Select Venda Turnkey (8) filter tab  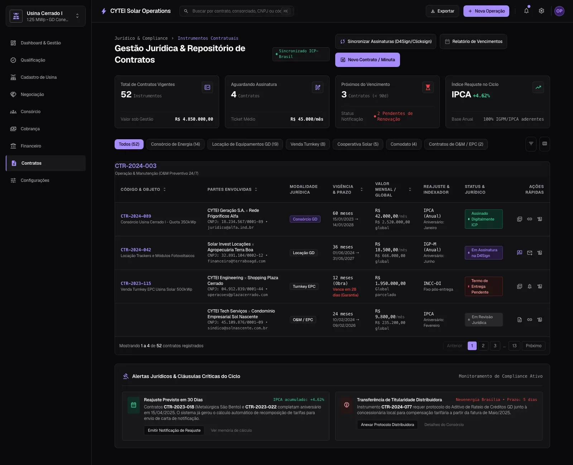click(308, 144)
